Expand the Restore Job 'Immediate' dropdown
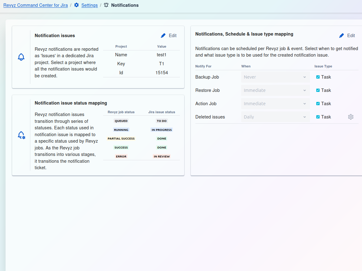This screenshot has width=362, height=271. point(275,90)
